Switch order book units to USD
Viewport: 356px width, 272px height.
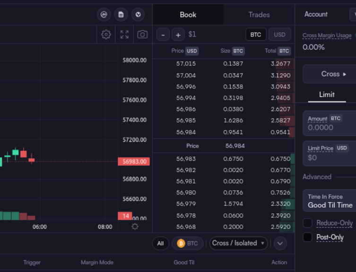pyautogui.click(x=279, y=35)
